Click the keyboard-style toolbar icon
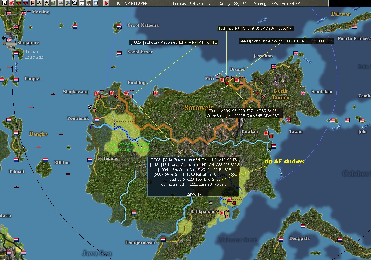The height and width of the screenshot is (260, 371). coord(89,3)
